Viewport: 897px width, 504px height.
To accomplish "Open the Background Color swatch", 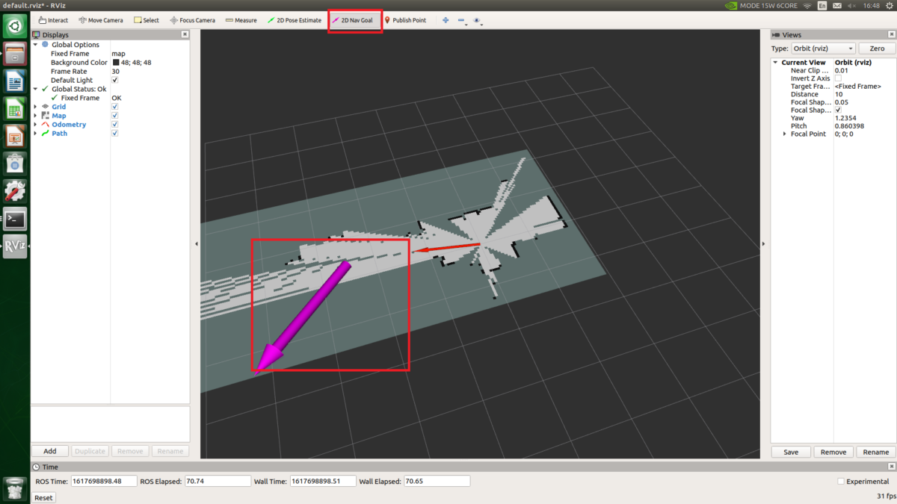I will [x=115, y=62].
